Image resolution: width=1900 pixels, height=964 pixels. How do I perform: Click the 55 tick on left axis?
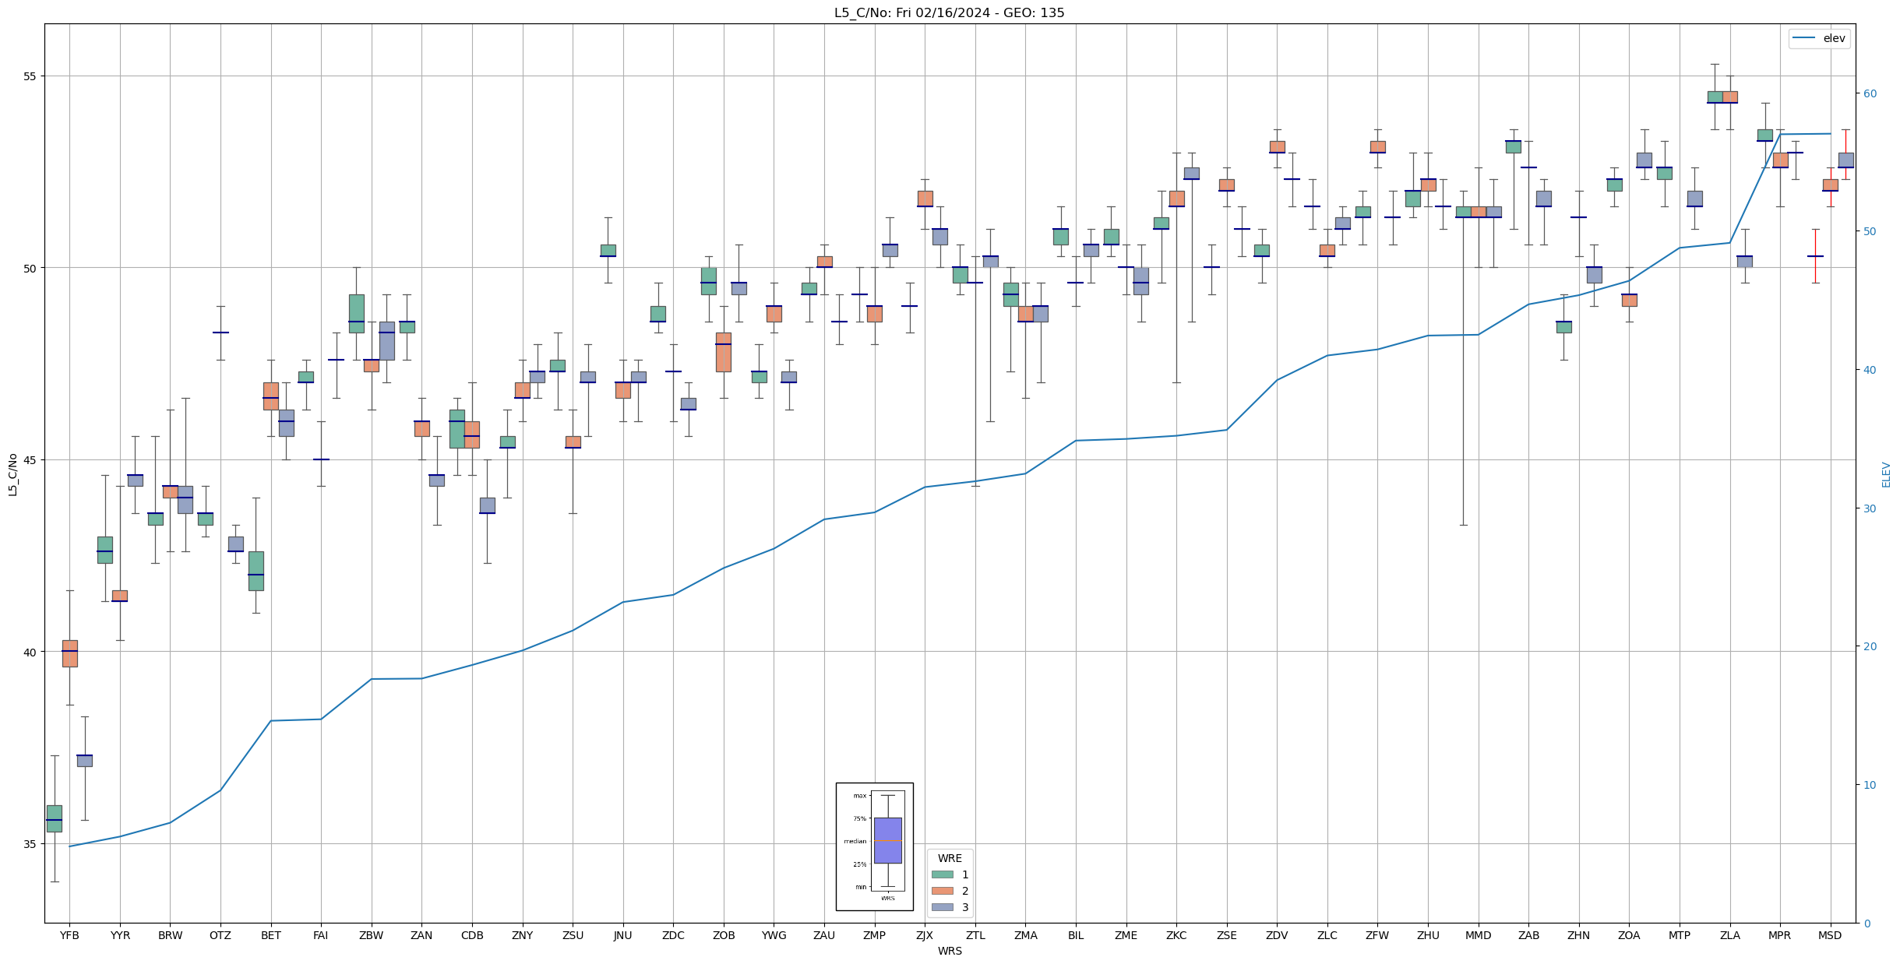click(x=31, y=76)
